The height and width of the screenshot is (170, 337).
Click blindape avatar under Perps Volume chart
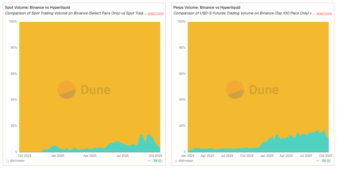tap(176, 161)
